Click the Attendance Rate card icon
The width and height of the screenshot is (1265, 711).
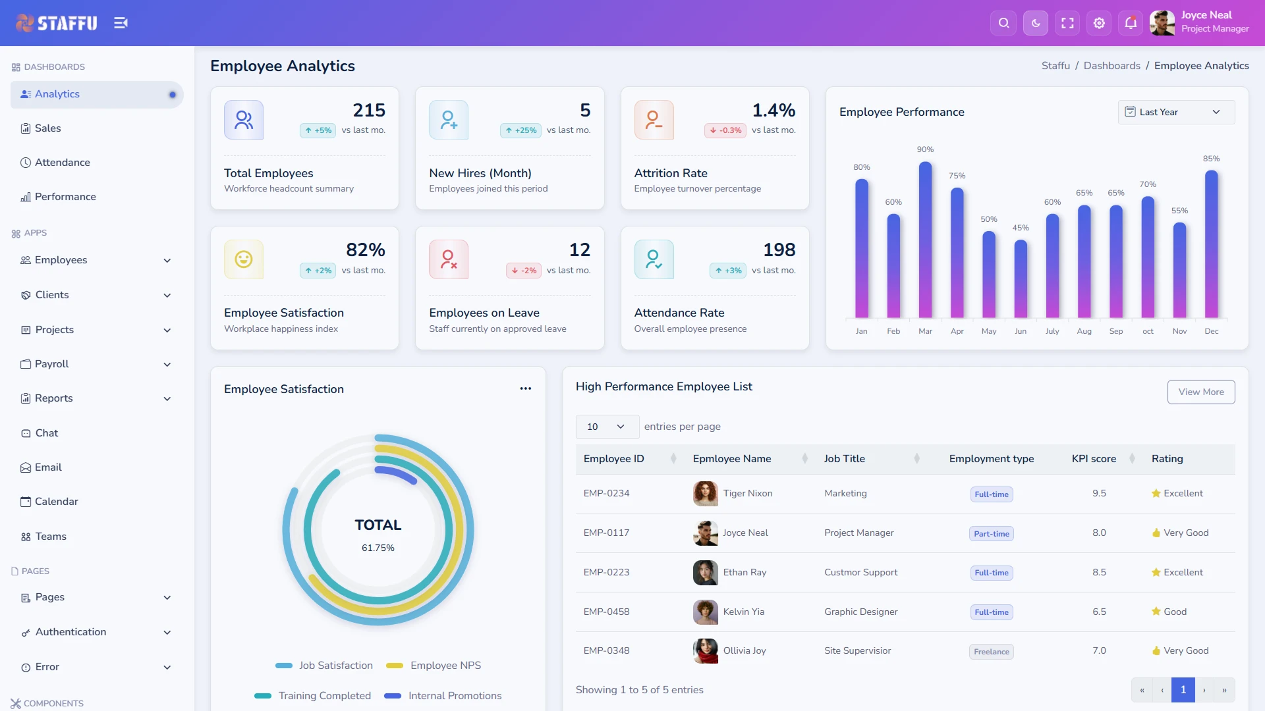pyautogui.click(x=654, y=259)
